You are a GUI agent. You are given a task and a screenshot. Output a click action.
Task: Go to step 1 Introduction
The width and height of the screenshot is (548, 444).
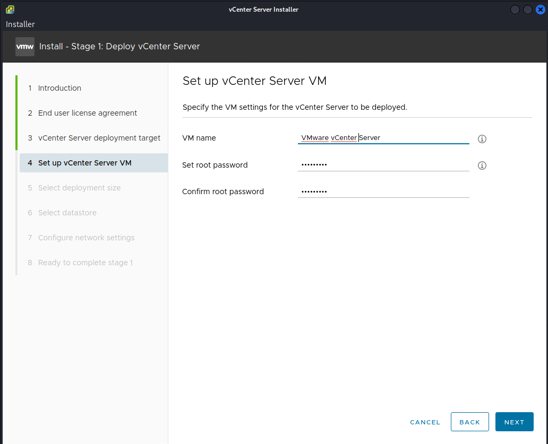coord(59,88)
